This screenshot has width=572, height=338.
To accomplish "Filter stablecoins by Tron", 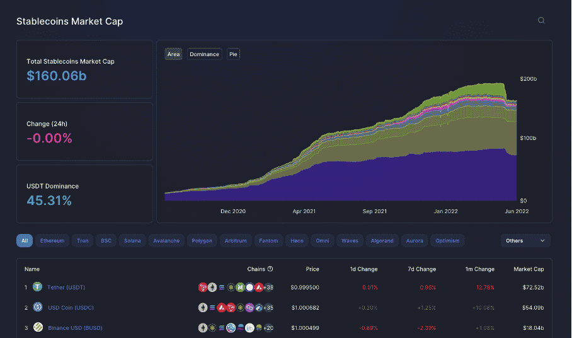I will [x=83, y=240].
